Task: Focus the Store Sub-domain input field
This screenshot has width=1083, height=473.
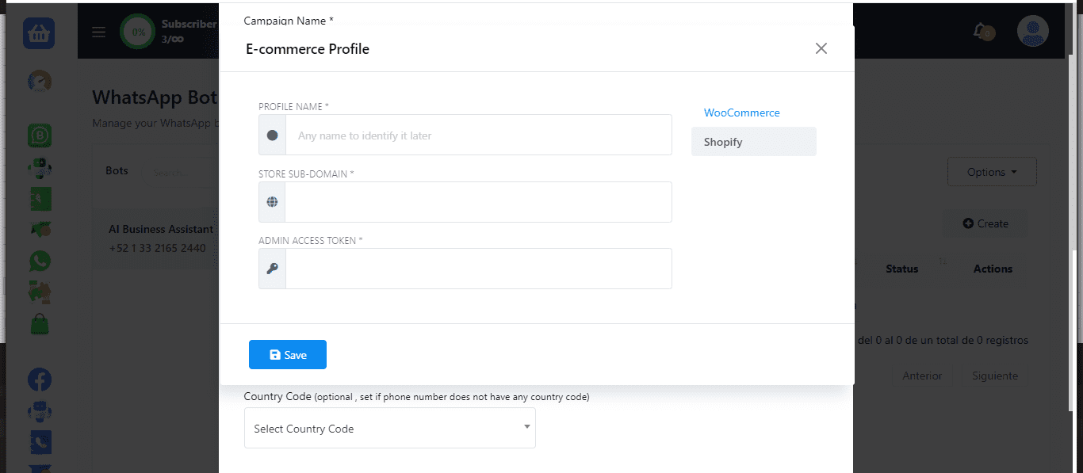Action: [x=478, y=202]
